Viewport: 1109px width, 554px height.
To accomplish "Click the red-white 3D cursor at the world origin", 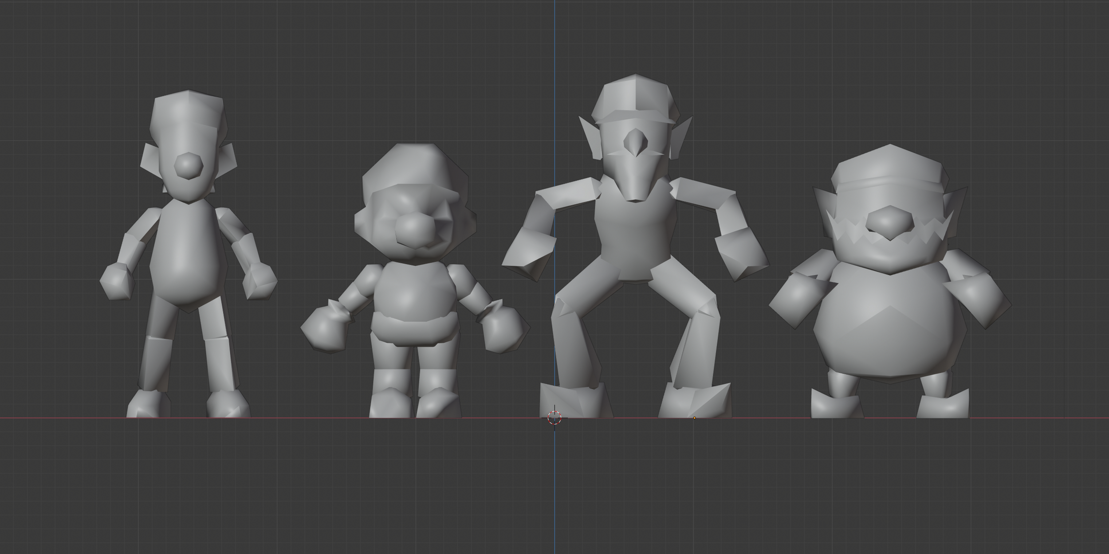I will coord(554,417).
